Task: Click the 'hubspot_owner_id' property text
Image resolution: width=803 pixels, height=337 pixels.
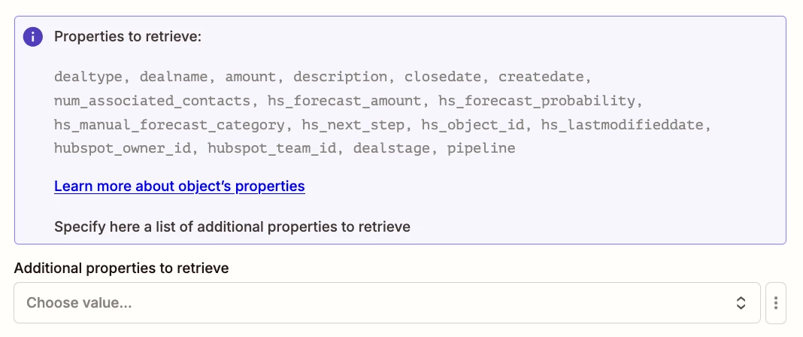Action: 123,148
